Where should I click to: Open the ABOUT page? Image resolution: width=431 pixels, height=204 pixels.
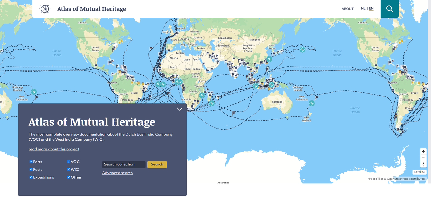coord(347,9)
